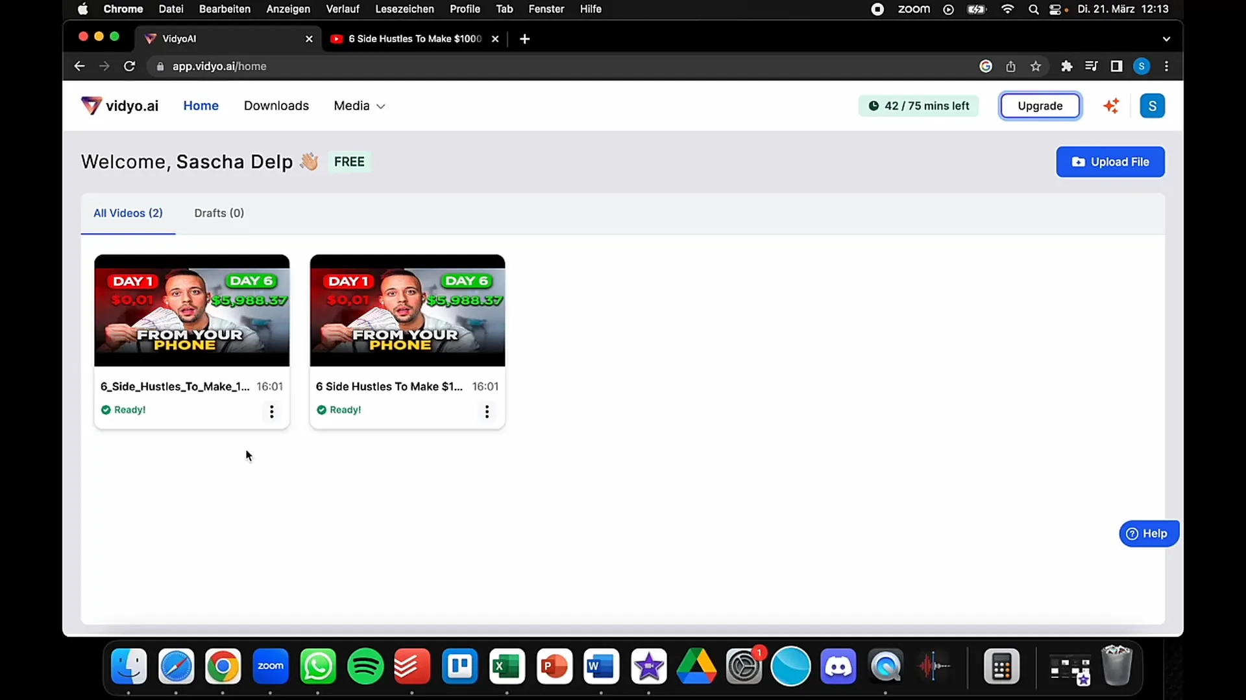This screenshot has height=700, width=1246.
Task: Click the Help button icon
Action: [1132, 533]
